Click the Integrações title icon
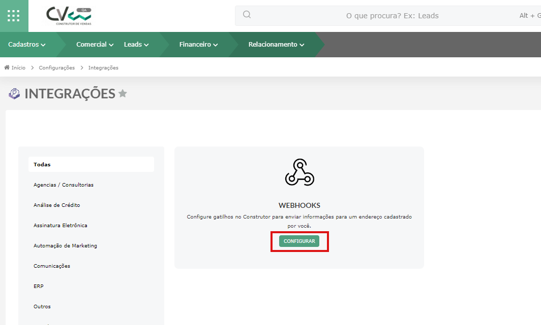 click(14, 93)
